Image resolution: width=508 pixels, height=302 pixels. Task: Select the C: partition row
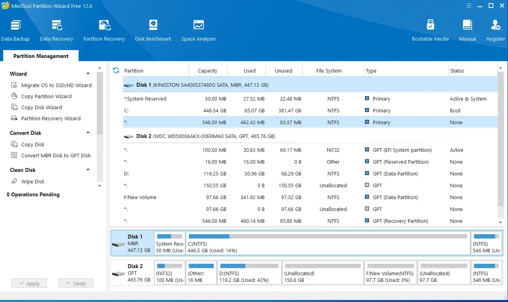tap(310, 110)
